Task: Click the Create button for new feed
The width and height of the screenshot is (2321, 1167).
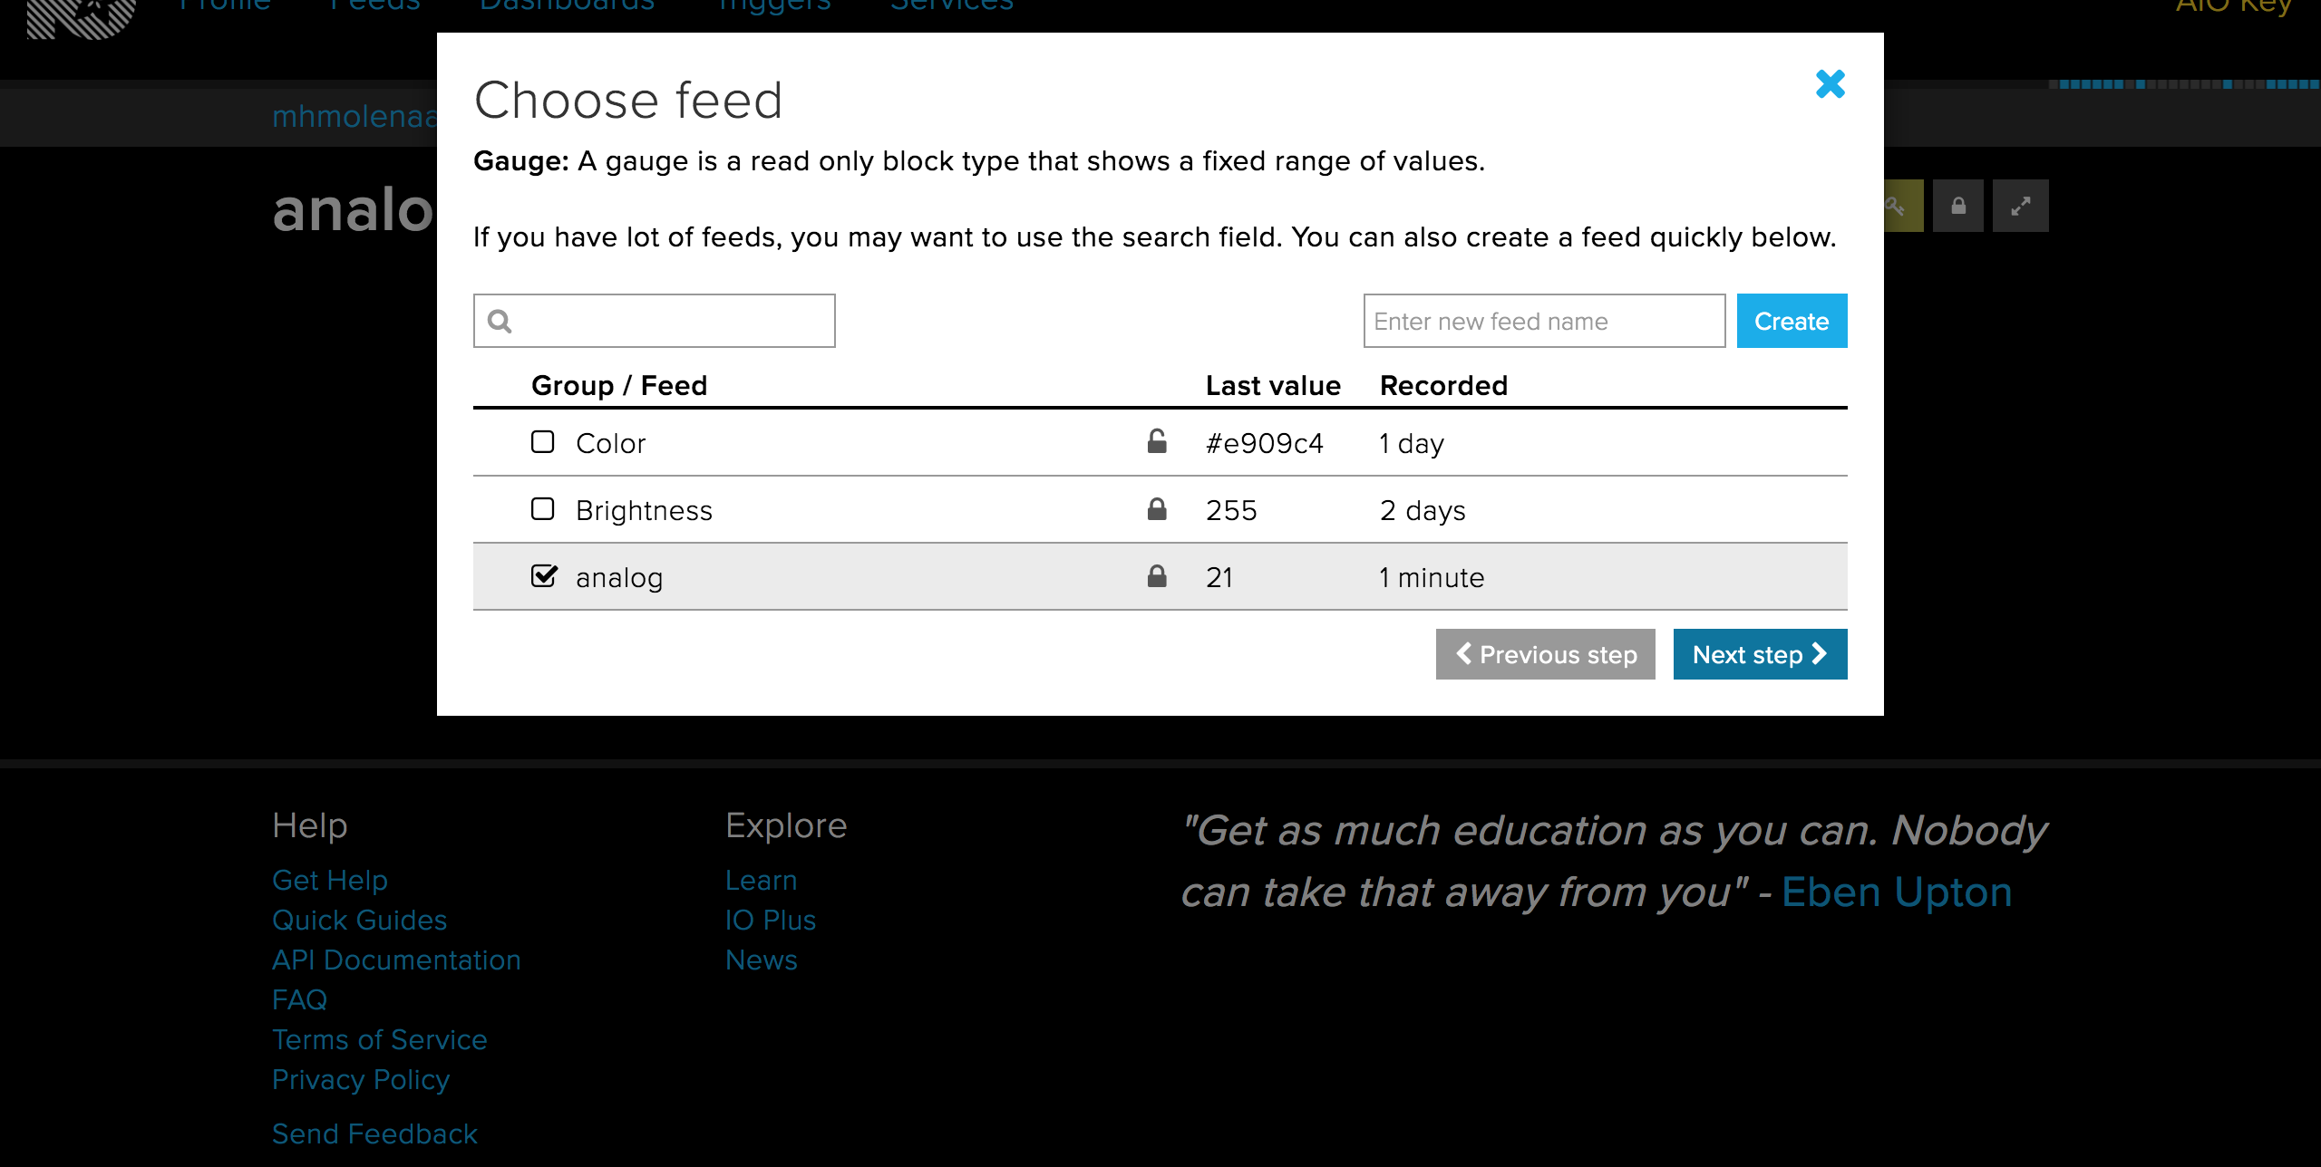Action: [1791, 320]
